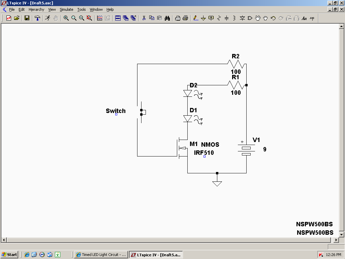Close all windows toolbar icon

[x=133, y=18]
